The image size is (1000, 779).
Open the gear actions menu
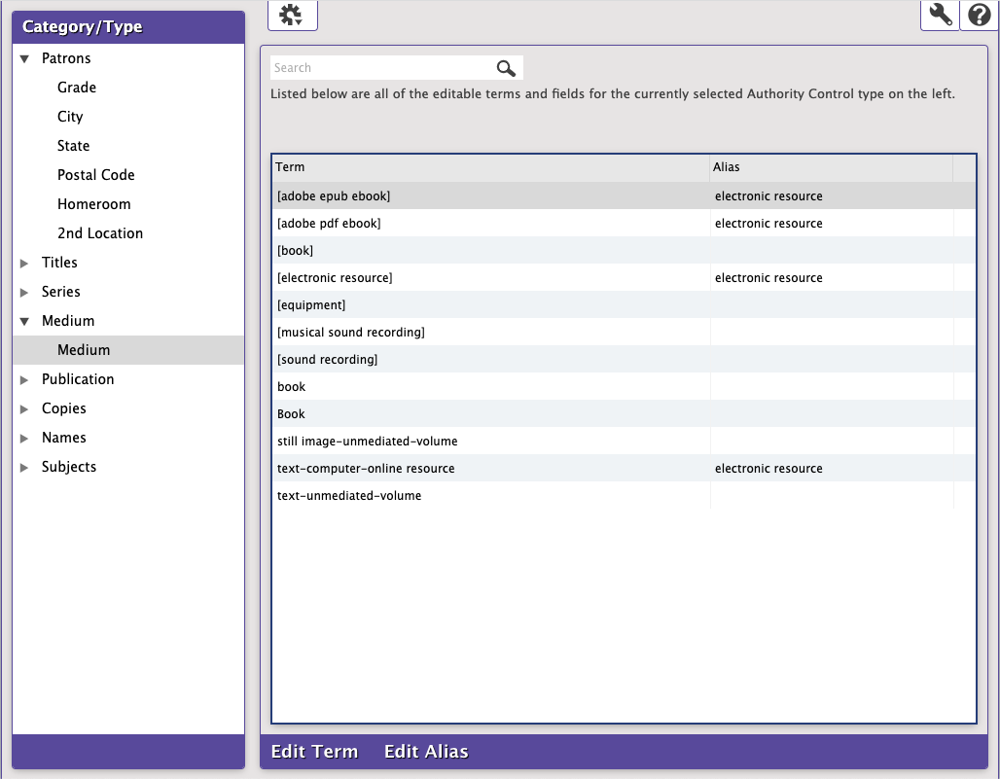click(x=292, y=15)
